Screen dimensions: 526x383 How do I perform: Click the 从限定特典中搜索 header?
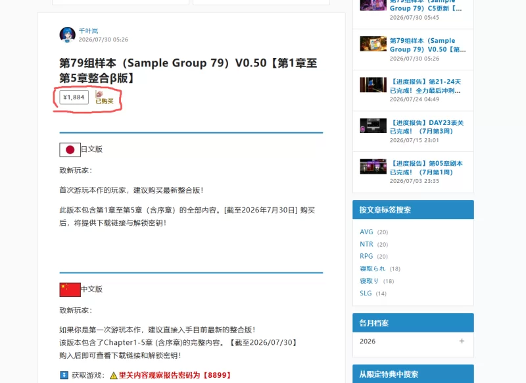click(x=413, y=374)
